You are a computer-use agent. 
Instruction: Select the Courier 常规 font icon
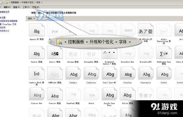coord(55,94)
